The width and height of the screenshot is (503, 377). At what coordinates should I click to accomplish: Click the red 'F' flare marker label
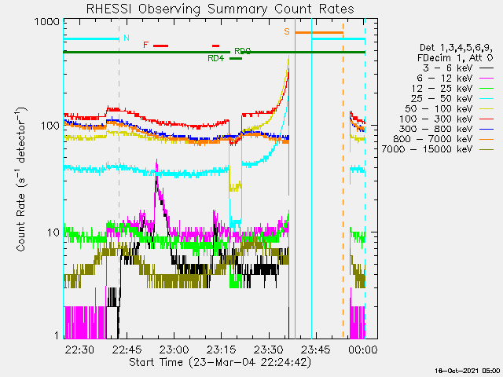click(x=146, y=45)
